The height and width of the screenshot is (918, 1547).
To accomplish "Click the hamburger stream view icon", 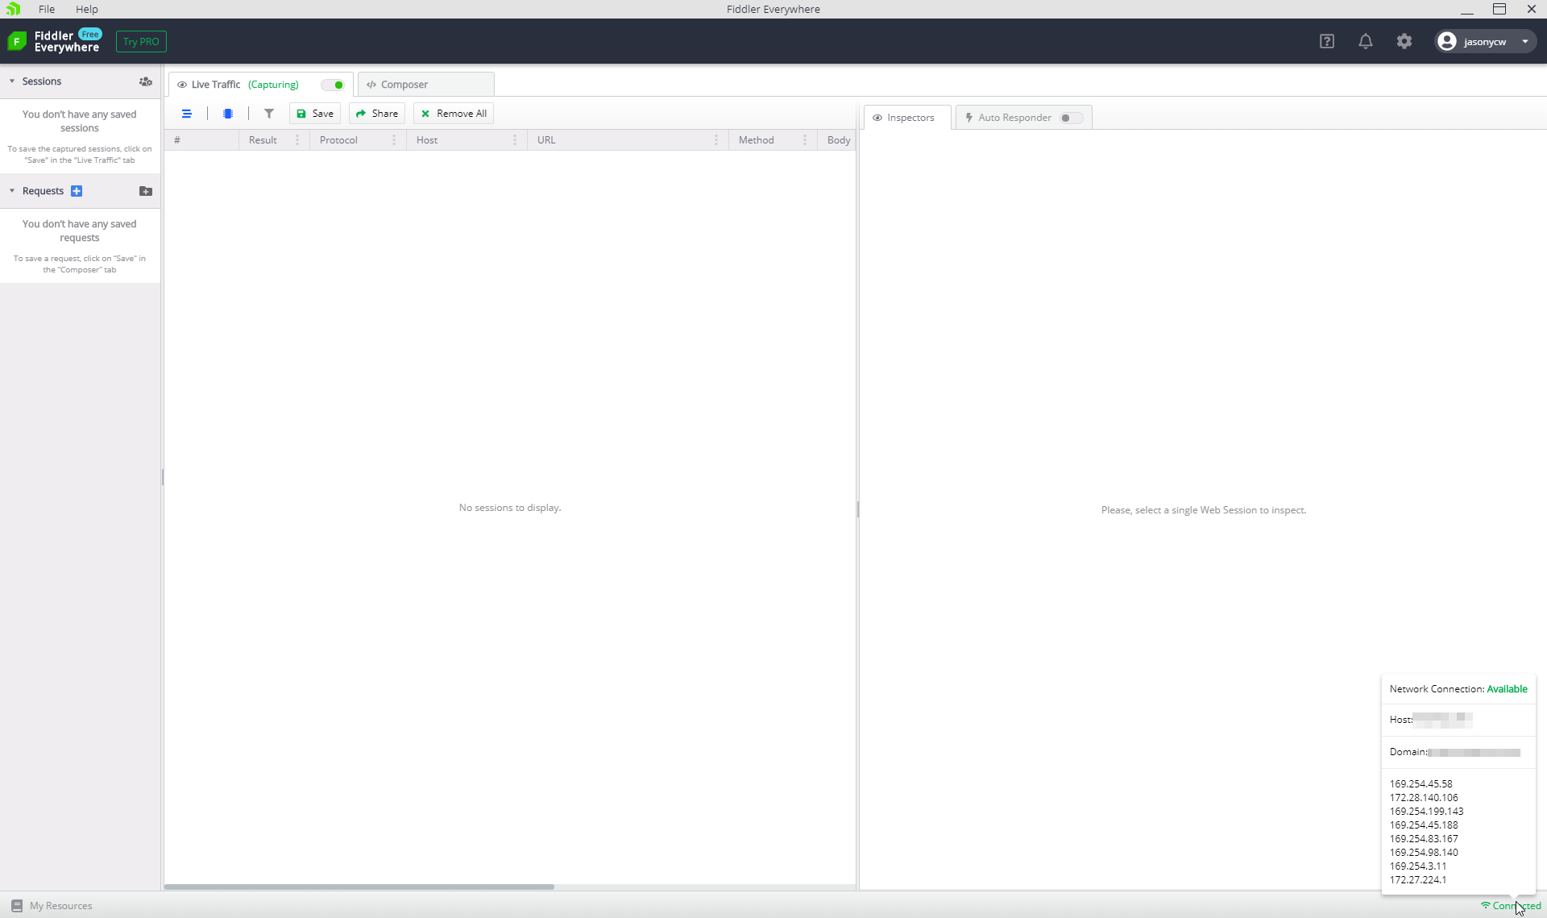I will coord(187,114).
